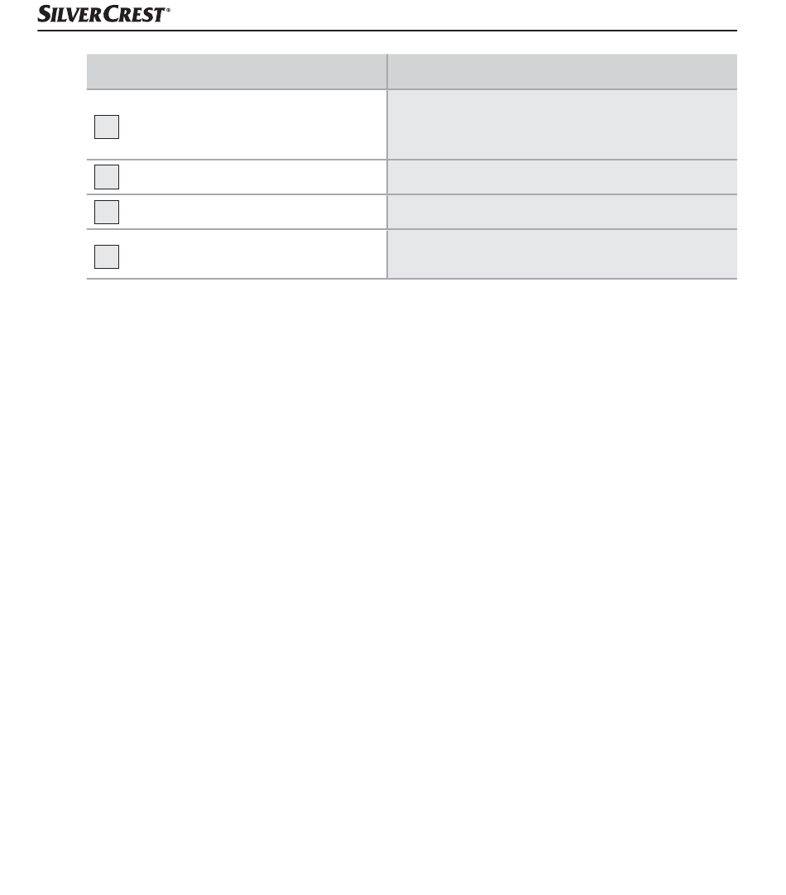Click the grey cell in last row
The height and width of the screenshot is (895, 786).
click(x=563, y=254)
